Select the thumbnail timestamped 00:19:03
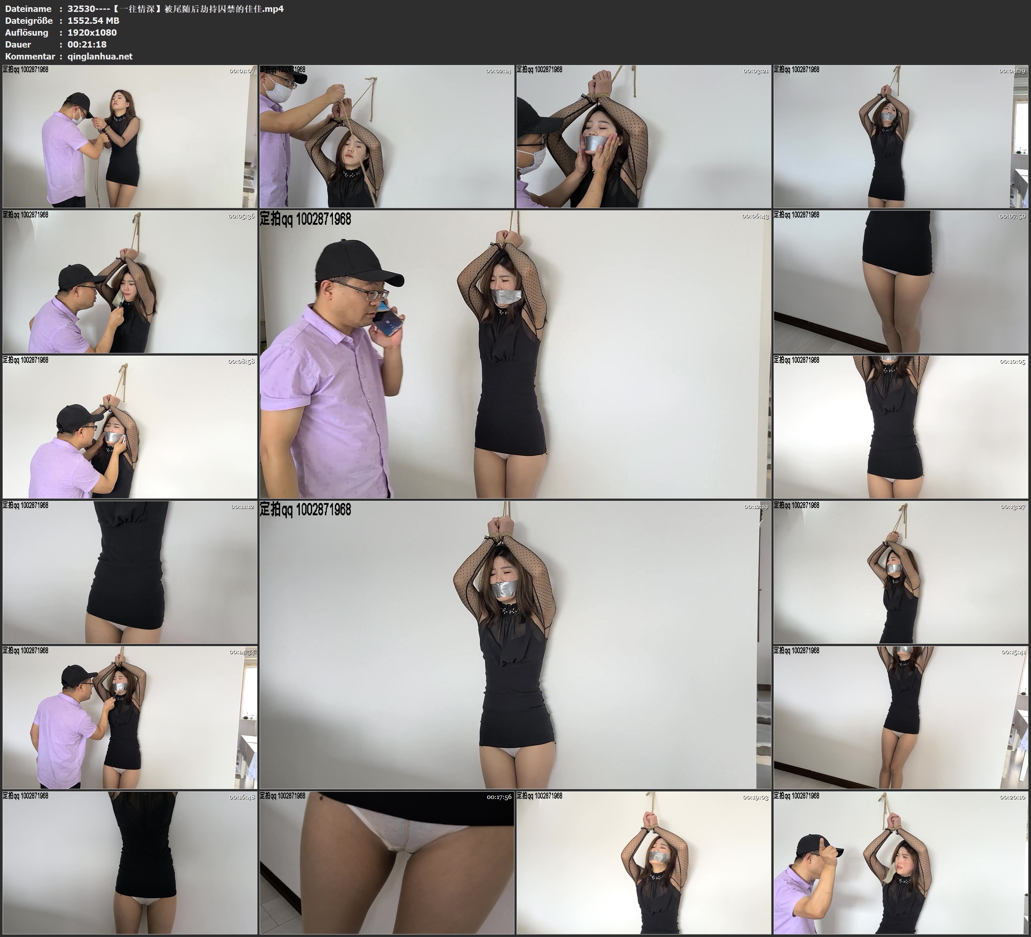The width and height of the screenshot is (1031, 937). [643, 862]
